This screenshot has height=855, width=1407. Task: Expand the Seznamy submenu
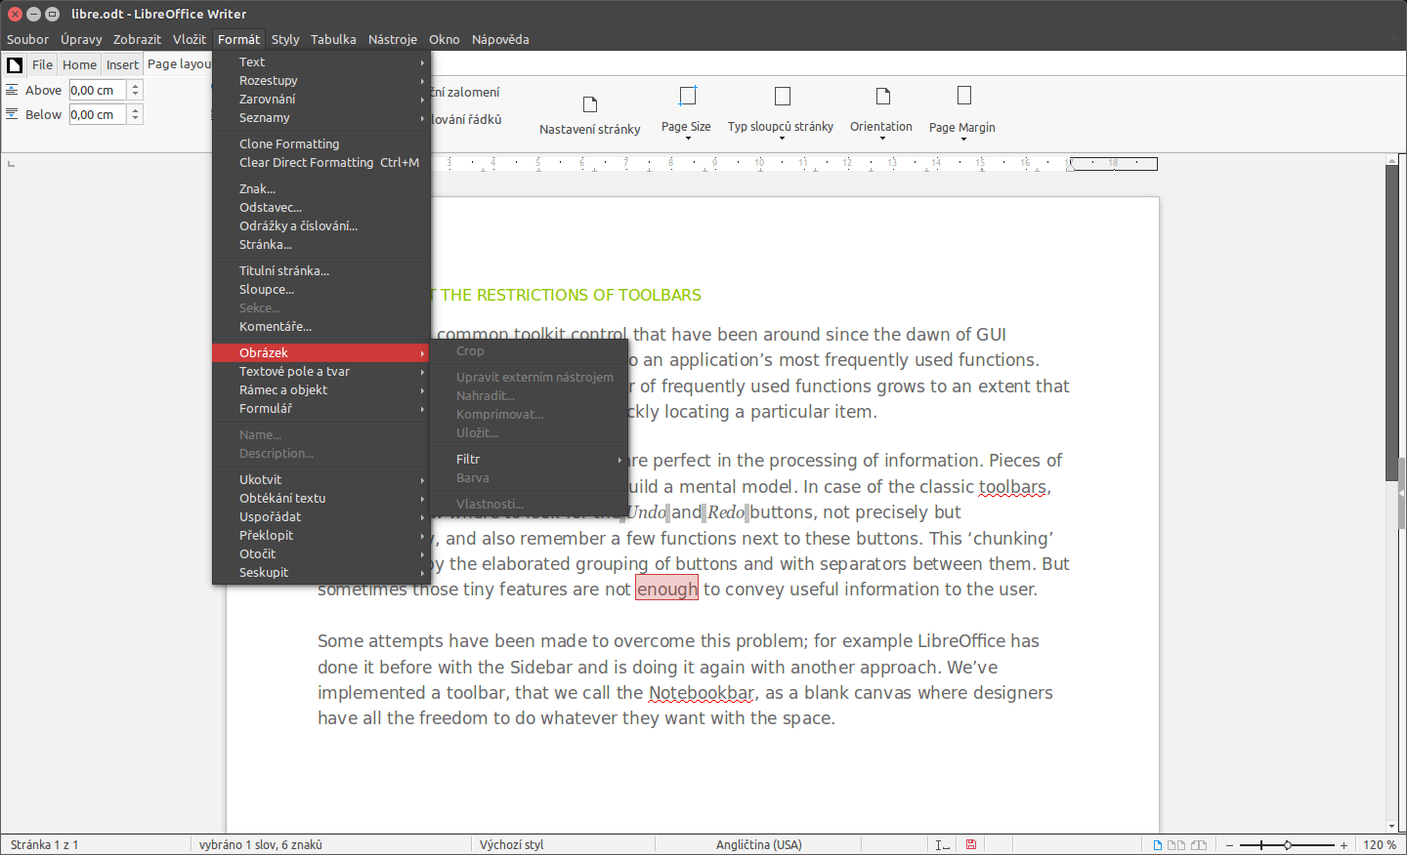pos(321,118)
